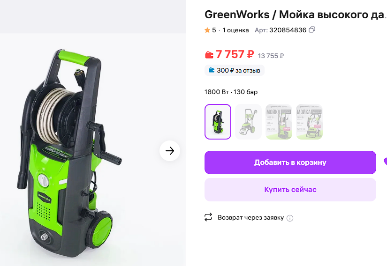Click the orange rating star
Image resolution: width=387 pixels, height=266 pixels.
(207, 30)
